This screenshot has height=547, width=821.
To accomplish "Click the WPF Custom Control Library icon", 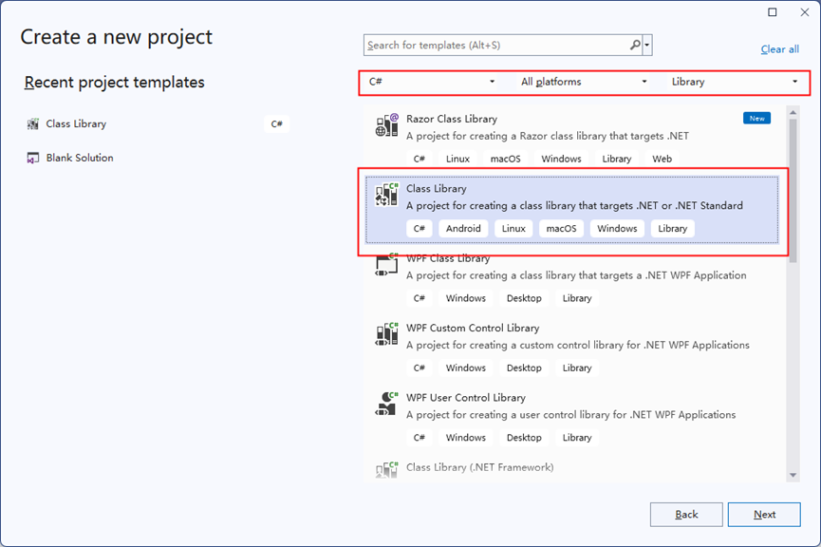I will pyautogui.click(x=387, y=334).
